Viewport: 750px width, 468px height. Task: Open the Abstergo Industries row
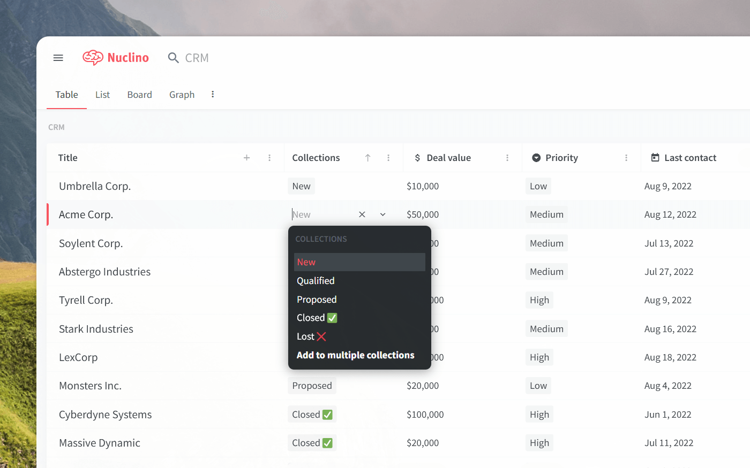pyautogui.click(x=105, y=272)
